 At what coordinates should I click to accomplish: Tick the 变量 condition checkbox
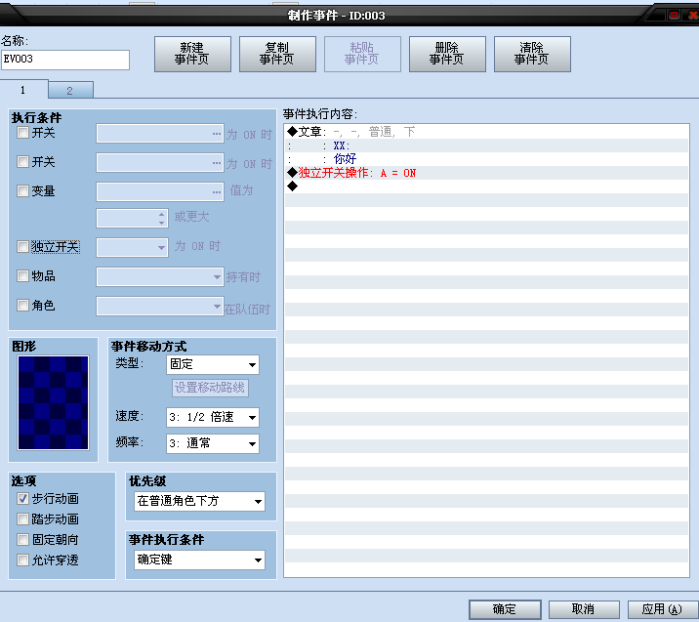22,190
